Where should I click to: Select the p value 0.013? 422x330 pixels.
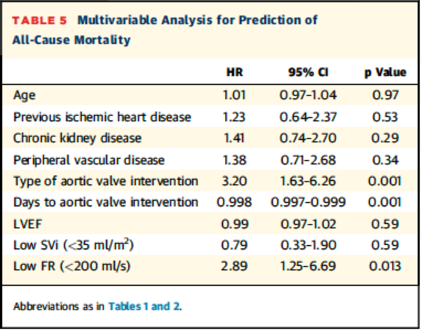point(385,265)
